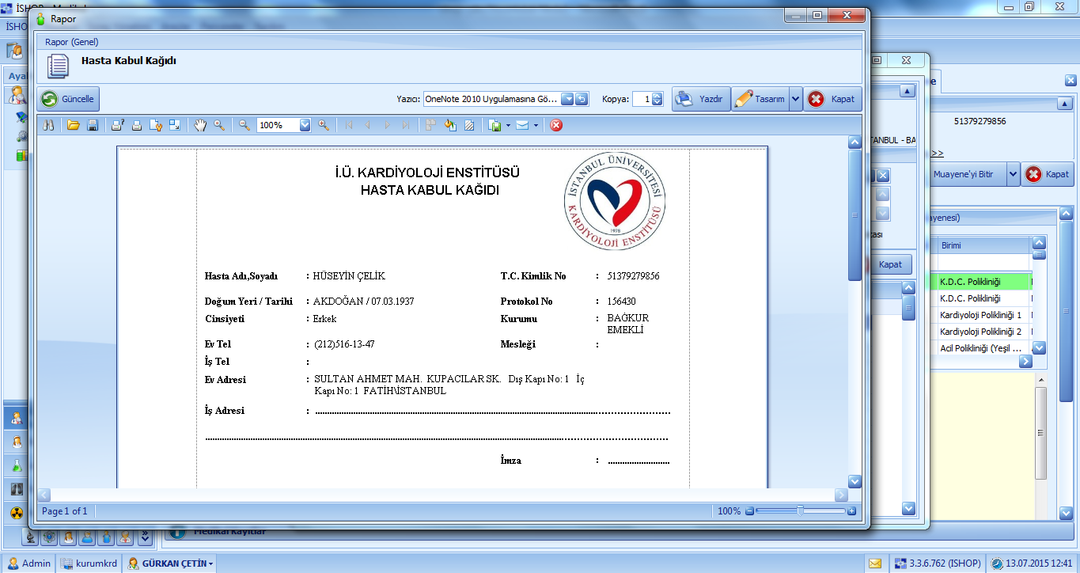Select the radiation symbol icon in left sidebar
The width and height of the screenshot is (1080, 573).
pyautogui.click(x=17, y=512)
